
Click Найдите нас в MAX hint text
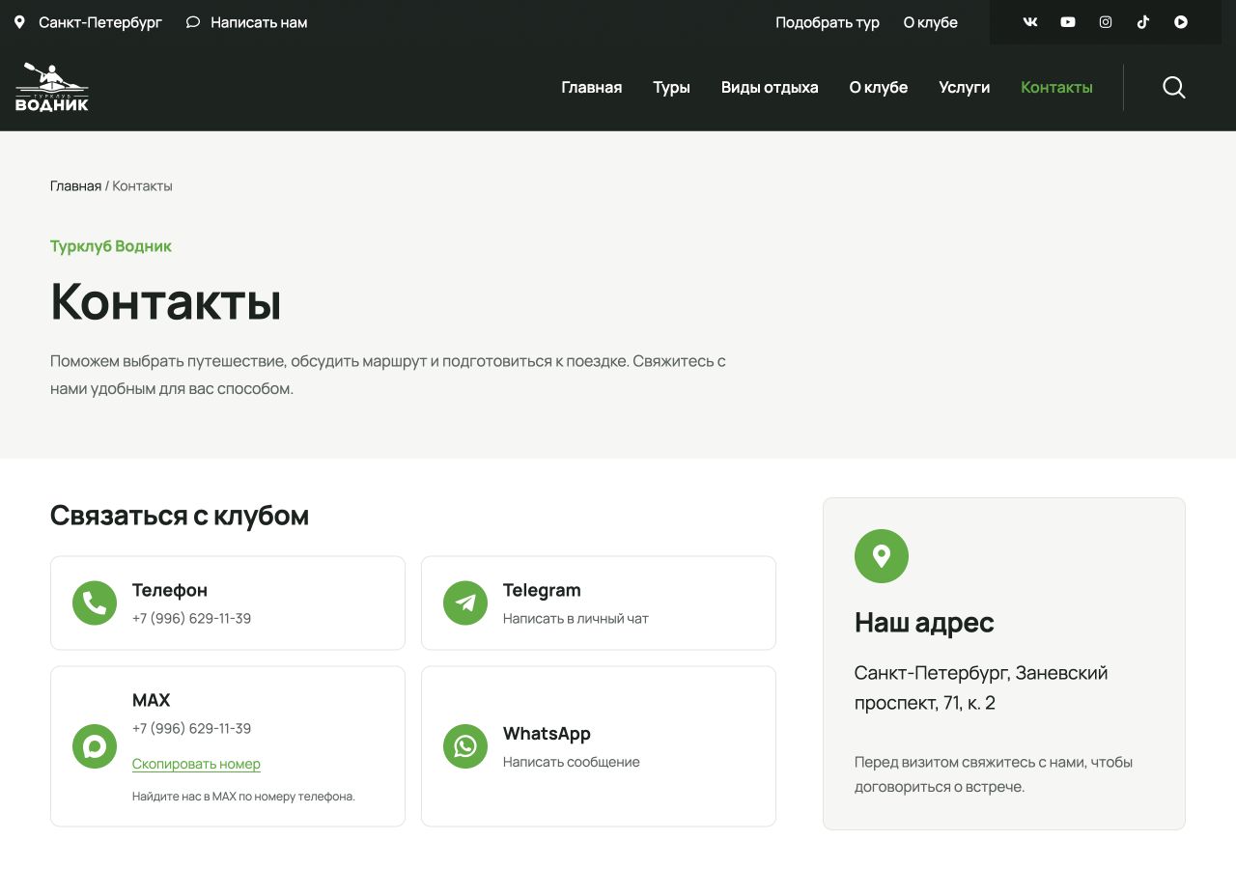[243, 797]
